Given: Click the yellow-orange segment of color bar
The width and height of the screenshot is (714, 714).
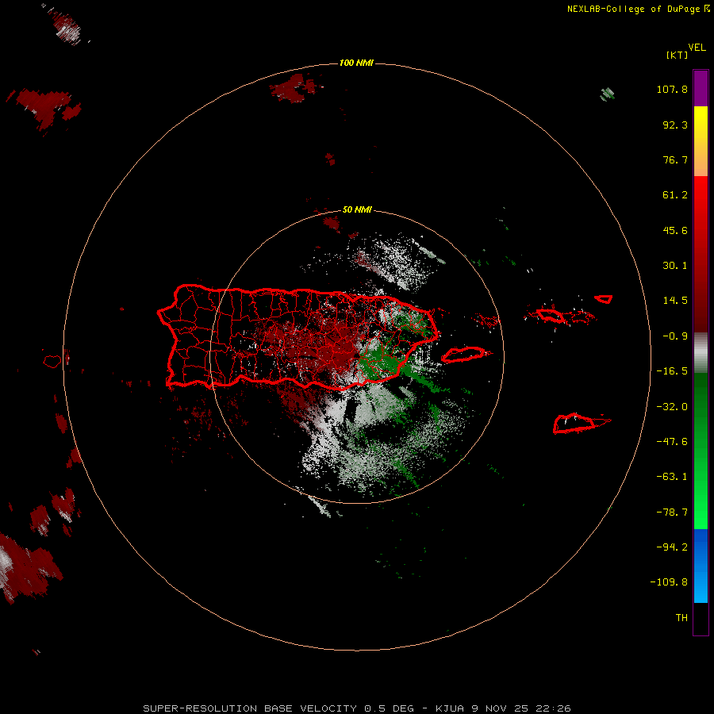Looking at the screenshot, I should click(701, 141).
